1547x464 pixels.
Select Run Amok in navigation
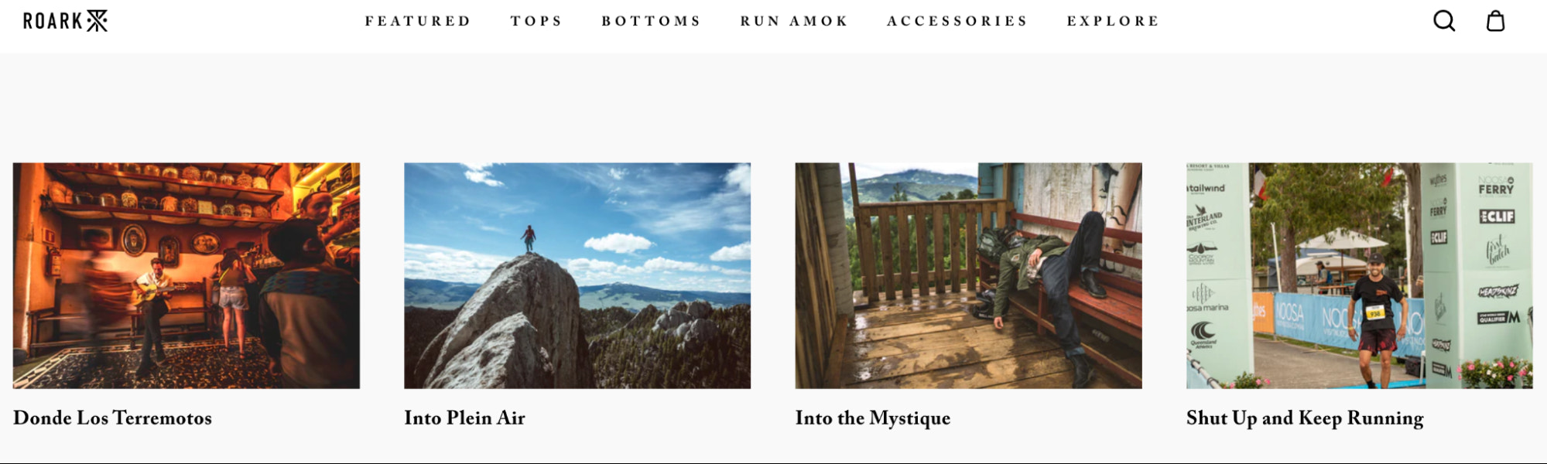pyautogui.click(x=794, y=21)
